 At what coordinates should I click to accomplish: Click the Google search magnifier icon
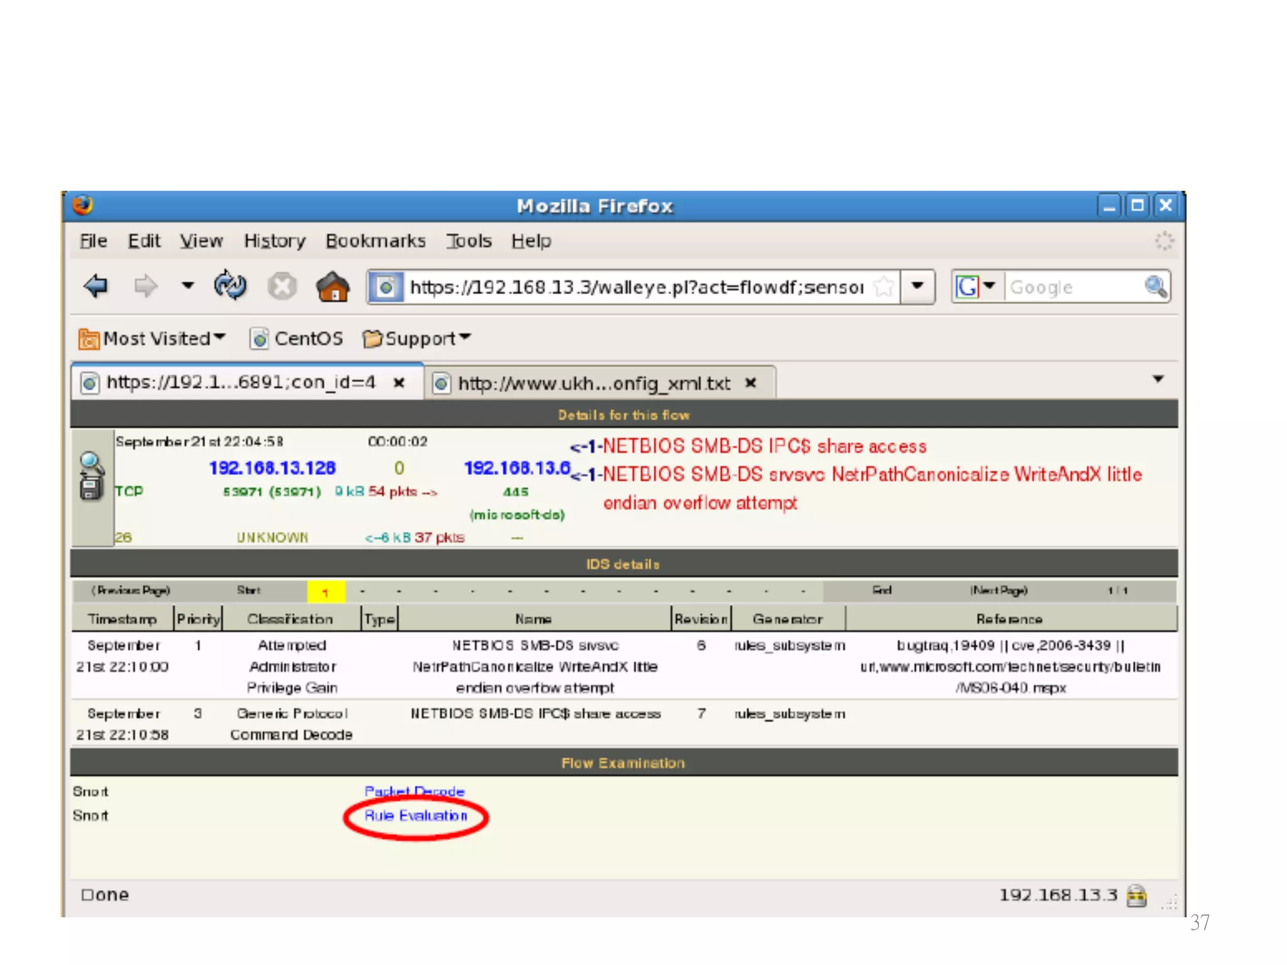(1155, 287)
